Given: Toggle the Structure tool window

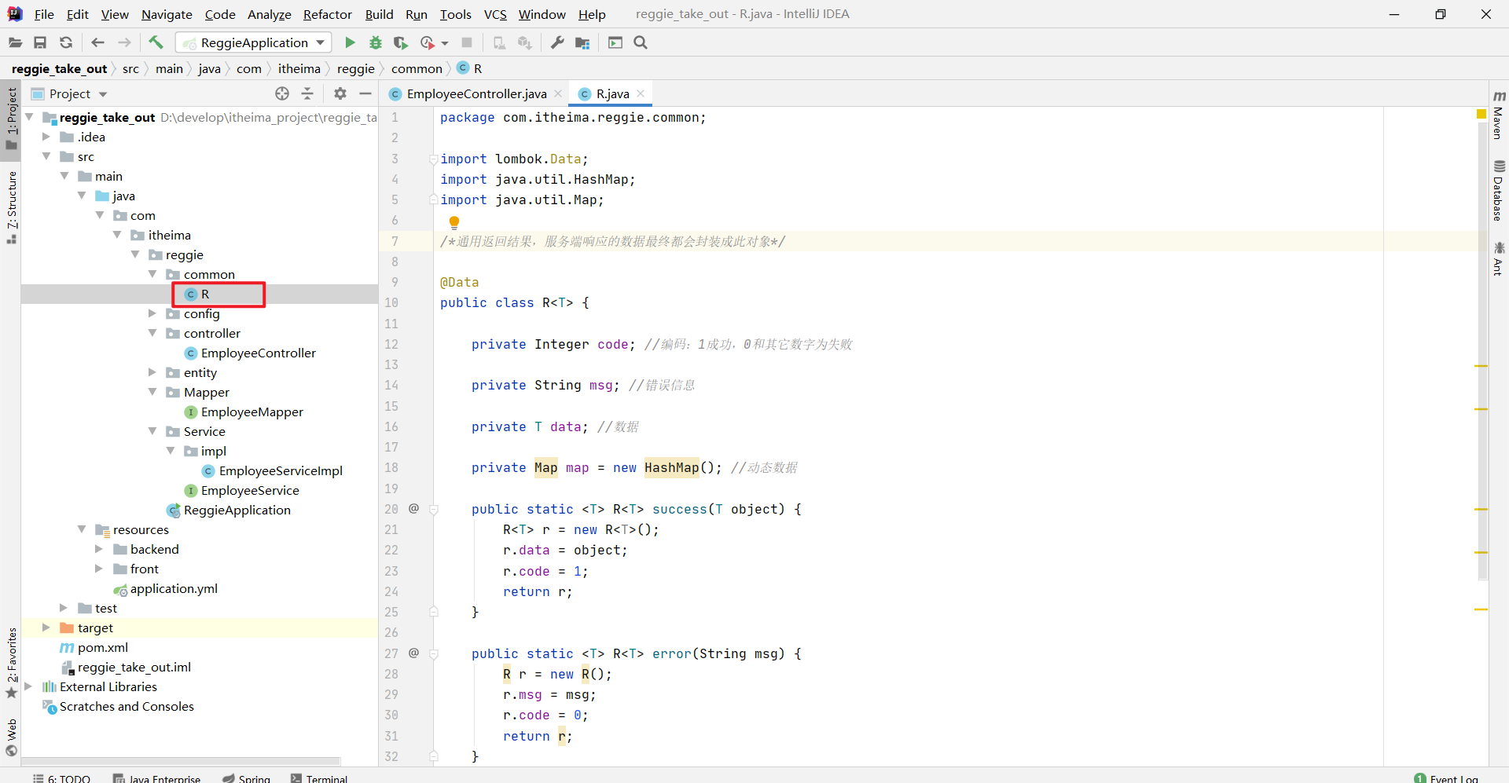Looking at the screenshot, I should 11,207.
